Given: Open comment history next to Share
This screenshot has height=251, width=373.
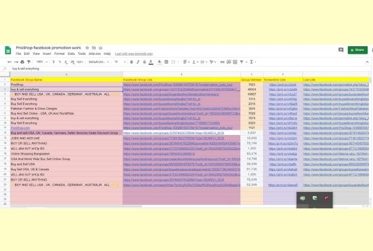Looking at the screenshot, I should point(341,50).
